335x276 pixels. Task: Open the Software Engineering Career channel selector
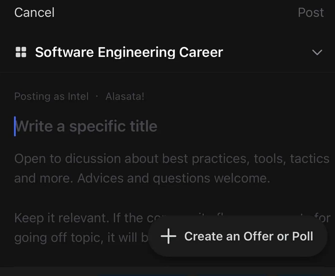tap(129, 52)
